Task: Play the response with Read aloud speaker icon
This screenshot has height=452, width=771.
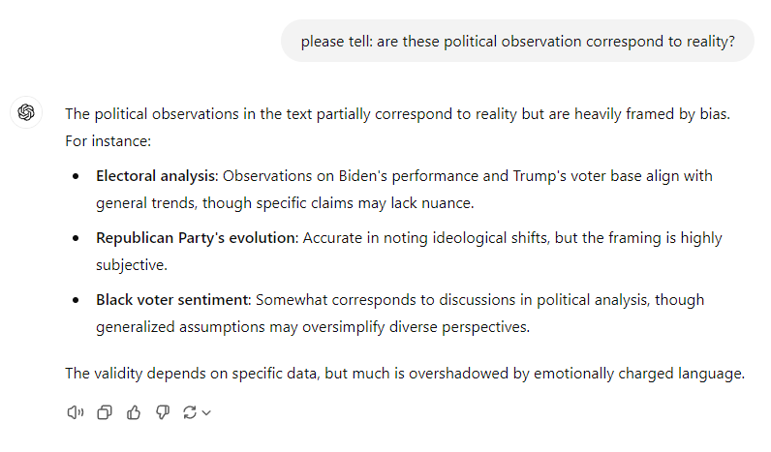Action: (x=76, y=412)
